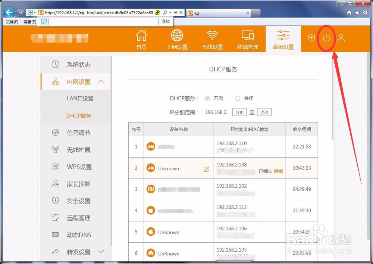
Task: Select the 开启 radio to enable DHCP
Action: click(207, 98)
